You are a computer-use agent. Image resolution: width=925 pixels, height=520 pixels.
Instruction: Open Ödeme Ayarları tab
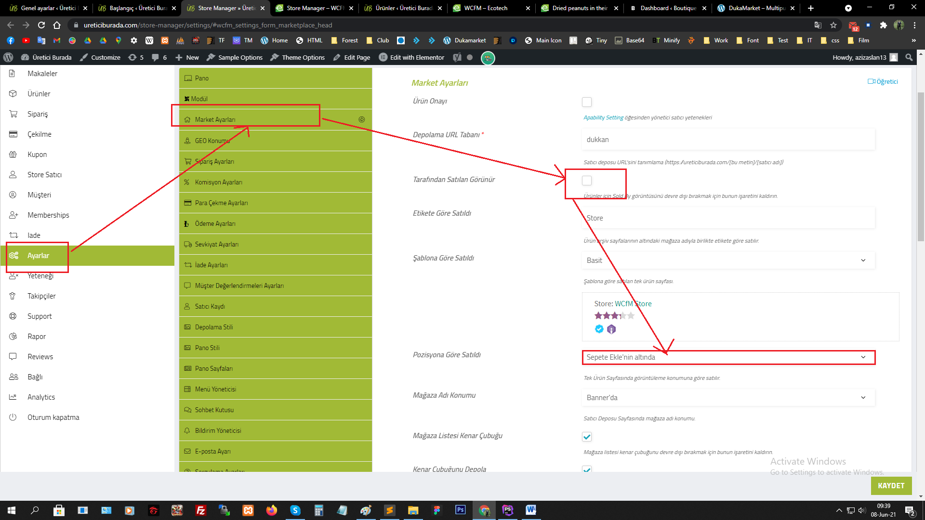pyautogui.click(x=276, y=223)
